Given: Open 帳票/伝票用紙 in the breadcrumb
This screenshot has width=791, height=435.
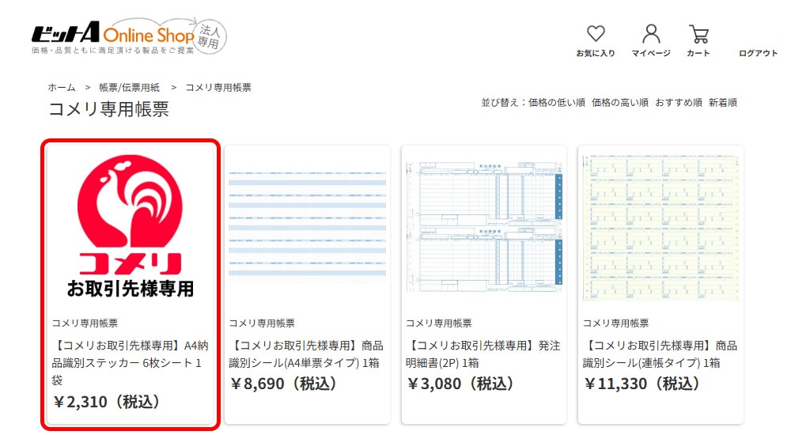Looking at the screenshot, I should [x=129, y=87].
